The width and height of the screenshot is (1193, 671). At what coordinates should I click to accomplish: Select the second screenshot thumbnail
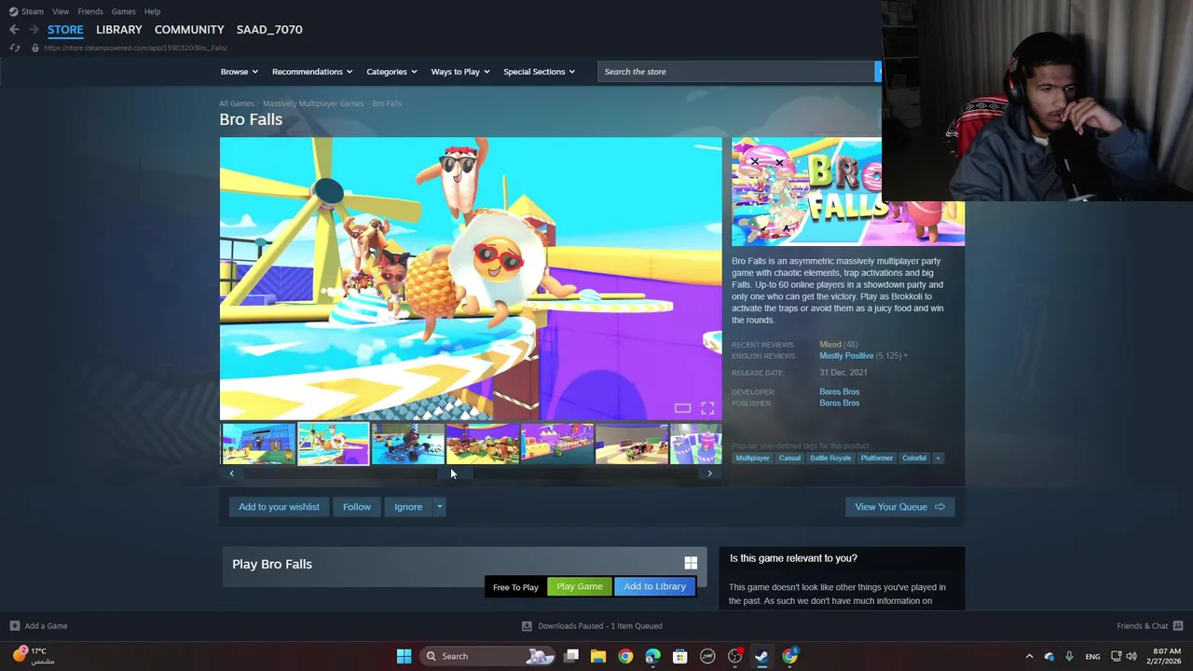(333, 444)
